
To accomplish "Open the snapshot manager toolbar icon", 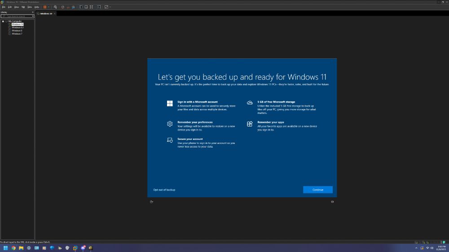I will pyautogui.click(x=73, y=7).
